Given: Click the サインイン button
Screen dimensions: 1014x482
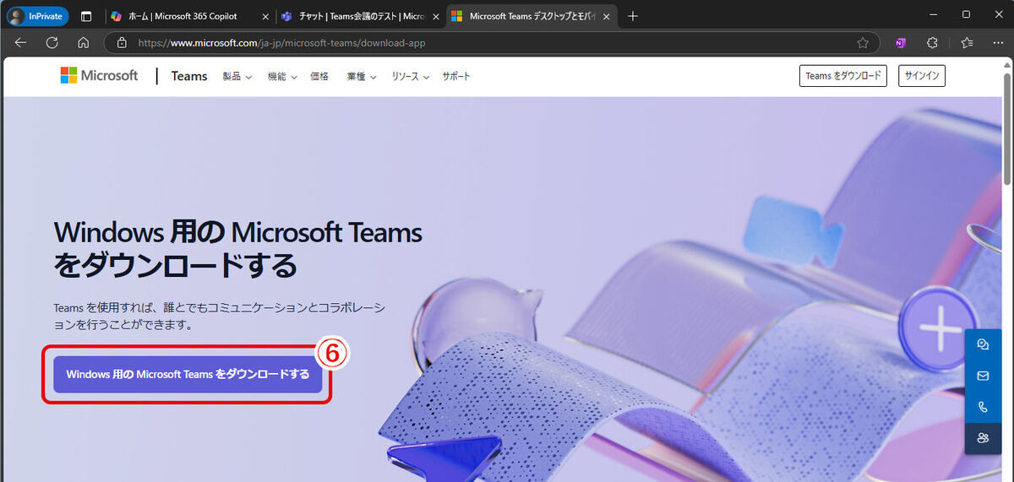Looking at the screenshot, I should pyautogui.click(x=921, y=76).
